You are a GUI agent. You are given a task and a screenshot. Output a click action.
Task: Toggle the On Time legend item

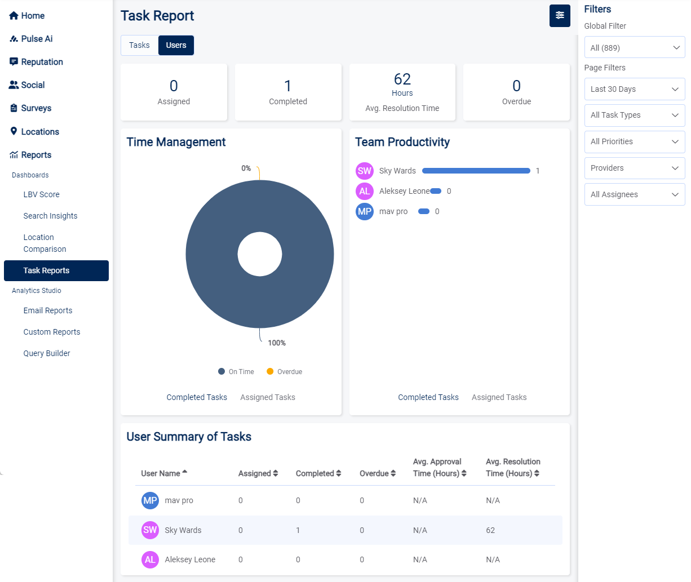(235, 371)
